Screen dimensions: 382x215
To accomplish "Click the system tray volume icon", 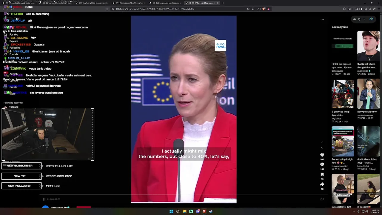I will click(367, 211).
